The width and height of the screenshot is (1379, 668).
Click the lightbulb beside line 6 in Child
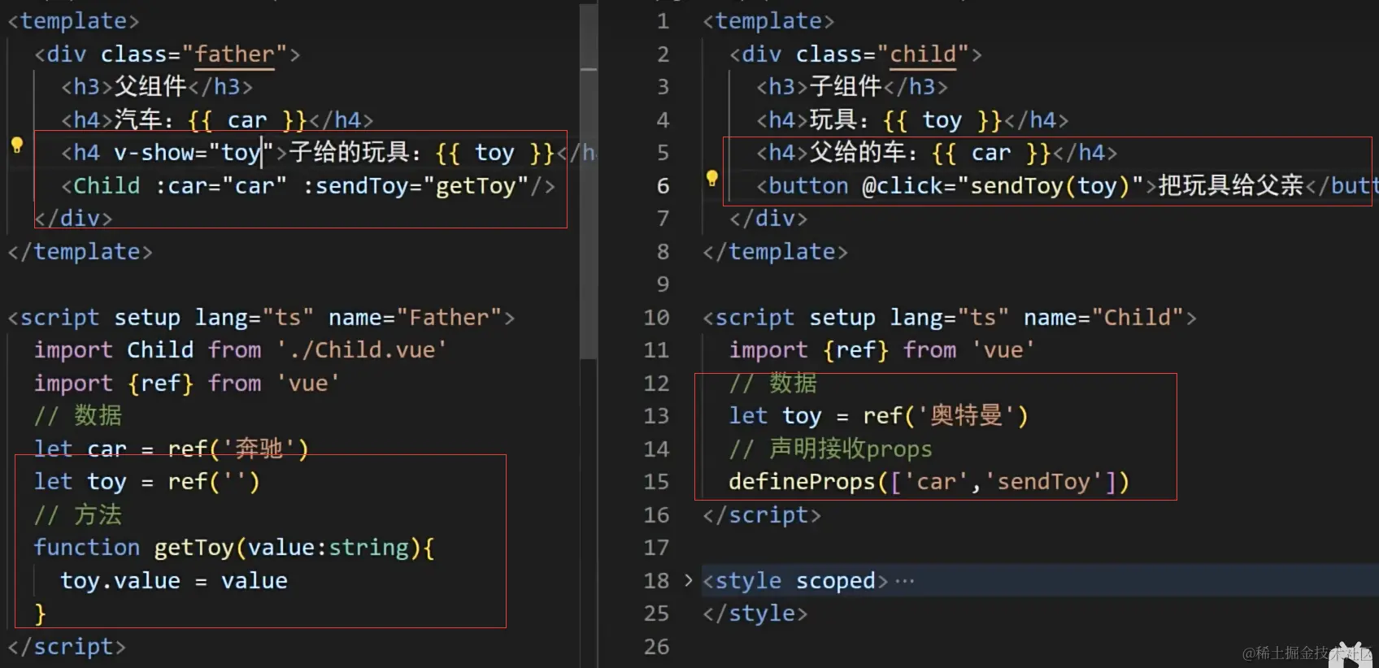pyautogui.click(x=711, y=179)
